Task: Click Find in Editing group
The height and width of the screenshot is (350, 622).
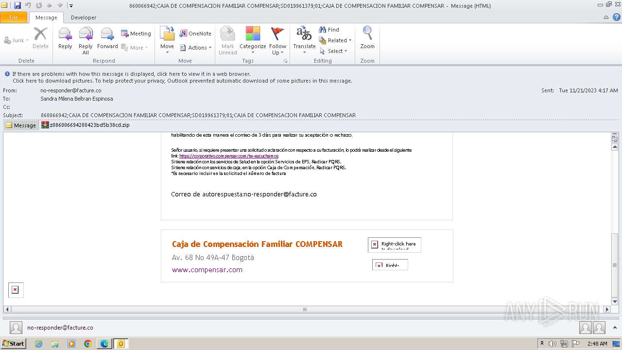Action: [x=329, y=30]
